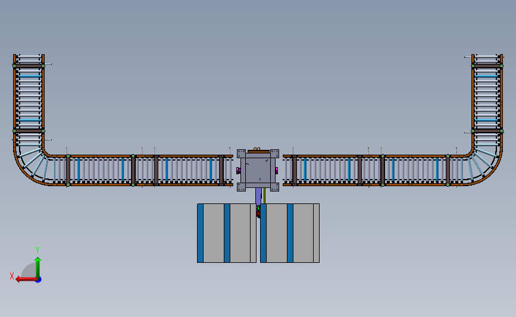Select the purple vertical arm under central unit

[x=258, y=196]
